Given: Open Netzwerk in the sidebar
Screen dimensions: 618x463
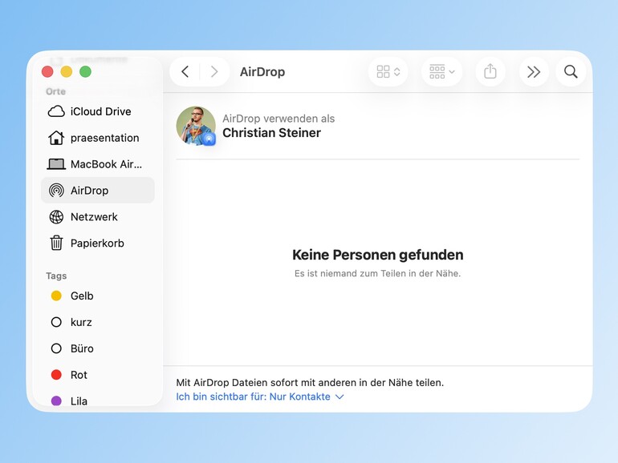Looking at the screenshot, I should point(98,217).
